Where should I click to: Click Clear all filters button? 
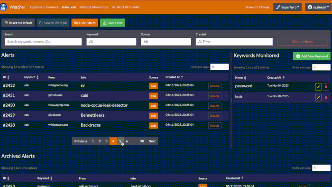(x=303, y=42)
